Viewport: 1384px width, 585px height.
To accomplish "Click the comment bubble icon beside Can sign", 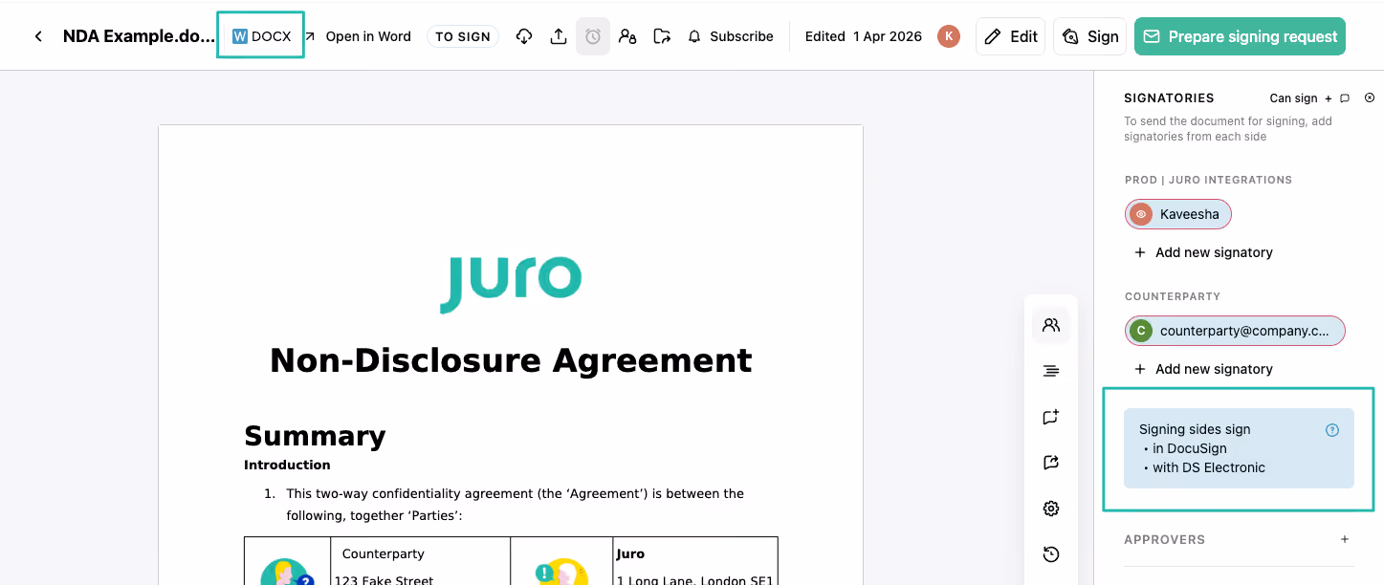I will click(1345, 98).
